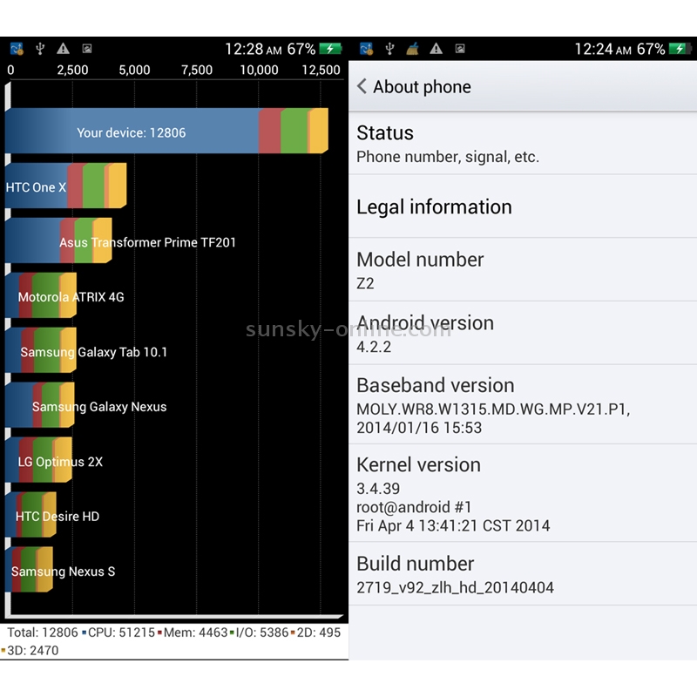Tap the 12:28 AM clock
Viewport: 697px width, 697px height.
tap(254, 49)
